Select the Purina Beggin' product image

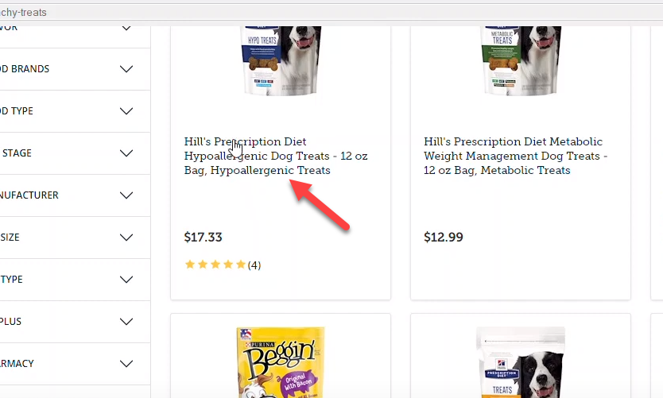[281, 362]
